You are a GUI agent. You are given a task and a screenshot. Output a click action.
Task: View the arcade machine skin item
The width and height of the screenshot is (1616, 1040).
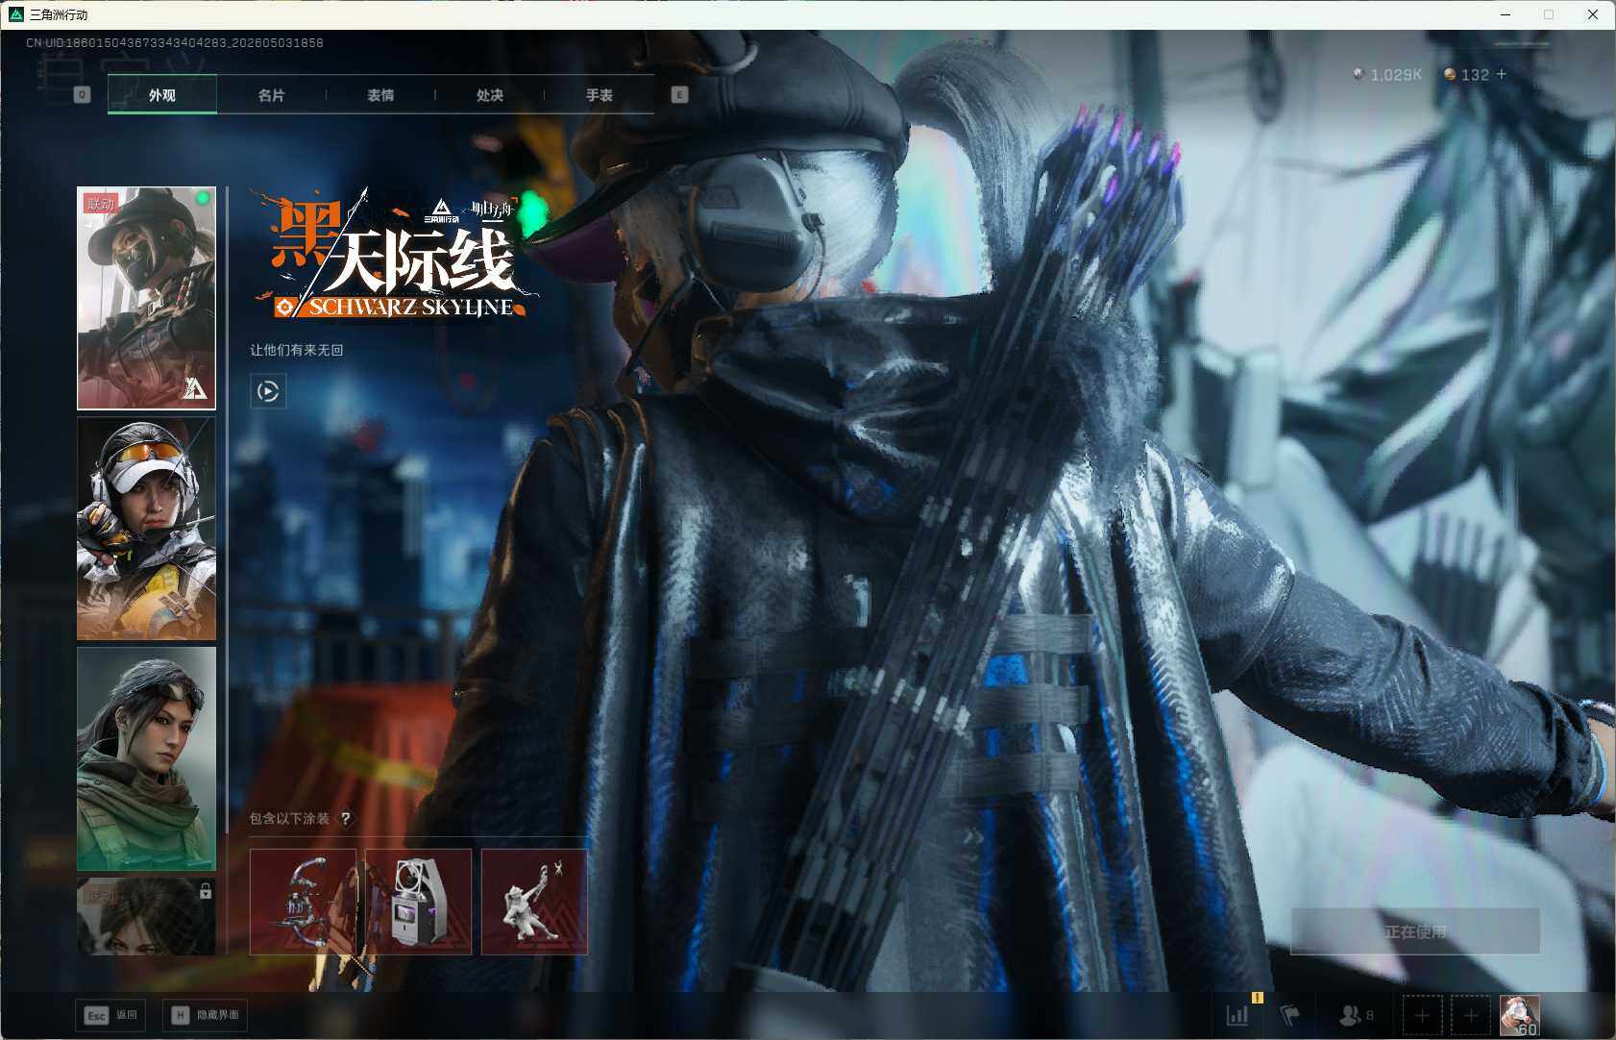pyautogui.click(x=418, y=902)
